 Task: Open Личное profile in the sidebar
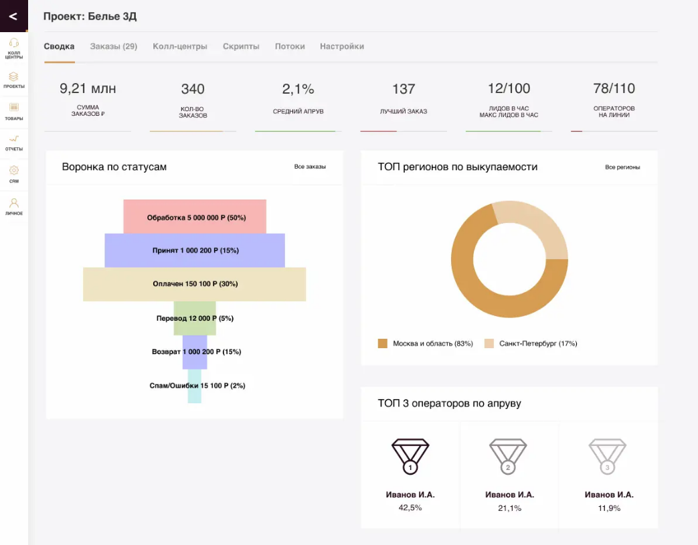[x=14, y=207]
